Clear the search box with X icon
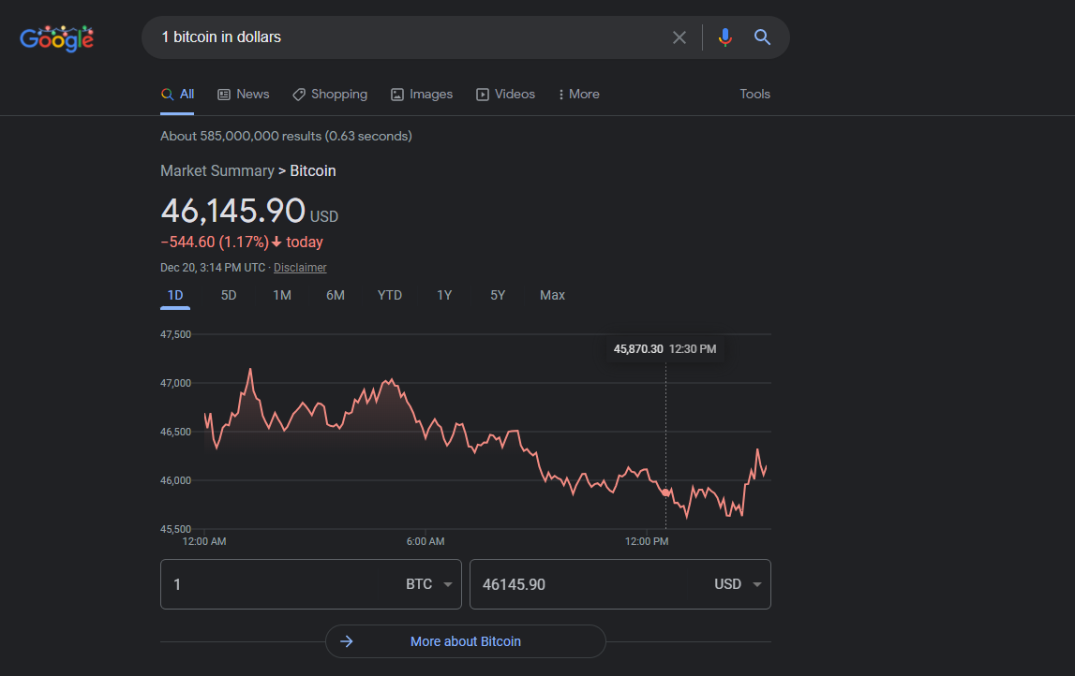The image size is (1075, 676). 679,37
